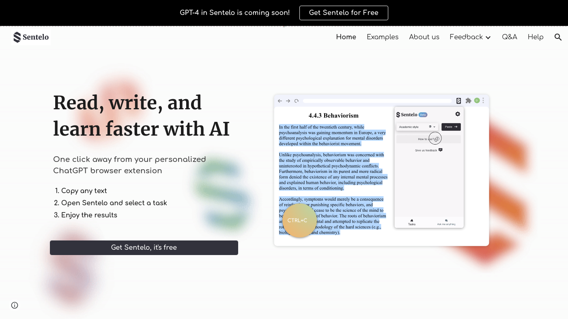Viewport: 568px width, 319px height.
Task: Open the Academic style dropdown in demo popup
Action: tap(417, 127)
